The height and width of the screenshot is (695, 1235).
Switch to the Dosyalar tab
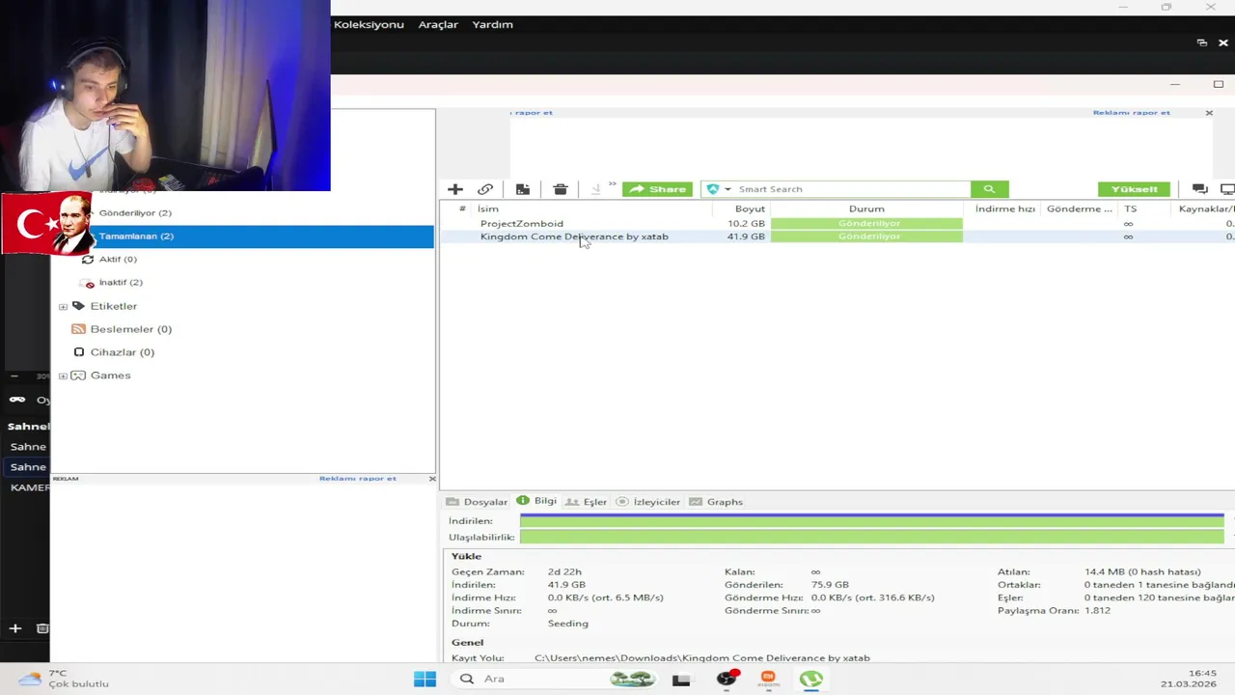pyautogui.click(x=477, y=502)
